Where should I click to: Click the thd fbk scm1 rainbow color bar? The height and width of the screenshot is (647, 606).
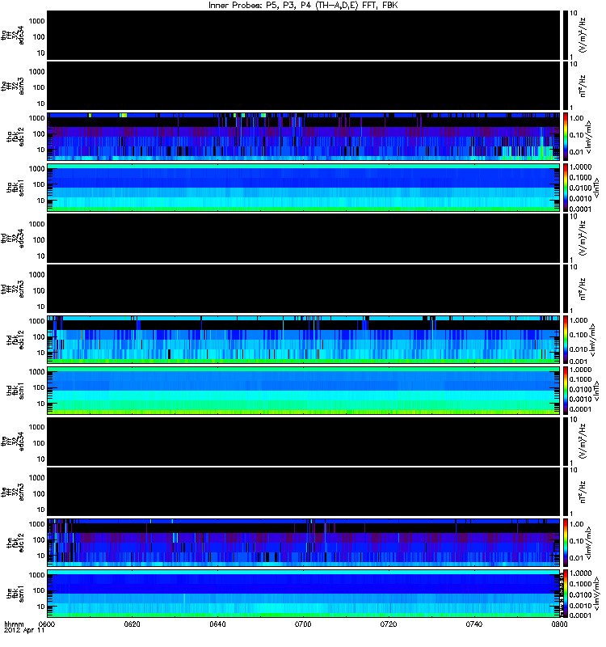pyautogui.click(x=565, y=391)
